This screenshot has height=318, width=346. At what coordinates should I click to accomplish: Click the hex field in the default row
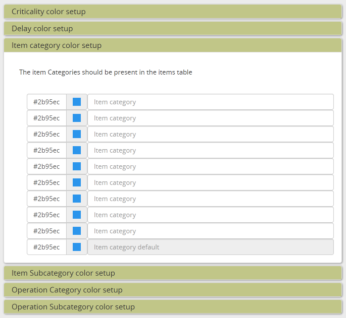coord(46,247)
